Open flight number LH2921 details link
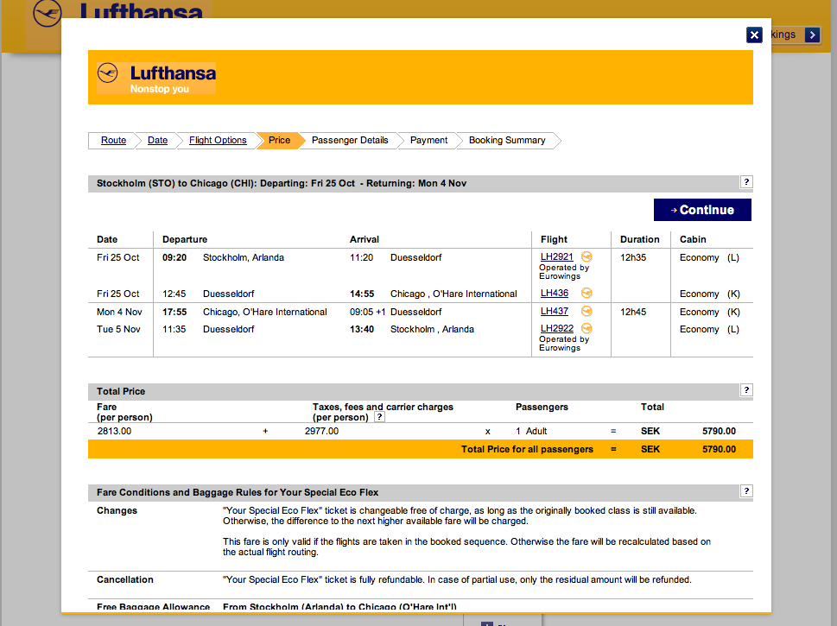 pyautogui.click(x=557, y=257)
